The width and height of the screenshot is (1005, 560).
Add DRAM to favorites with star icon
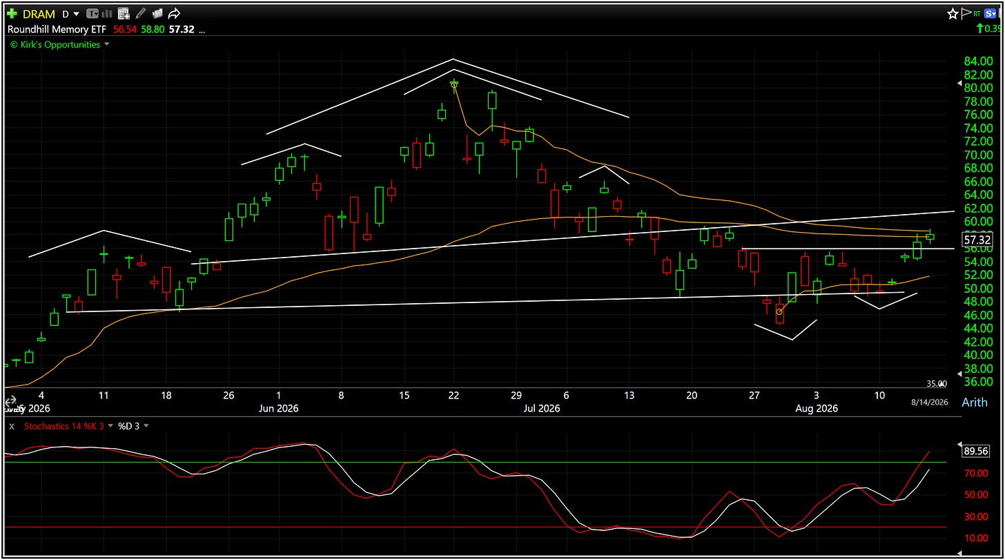coord(953,14)
